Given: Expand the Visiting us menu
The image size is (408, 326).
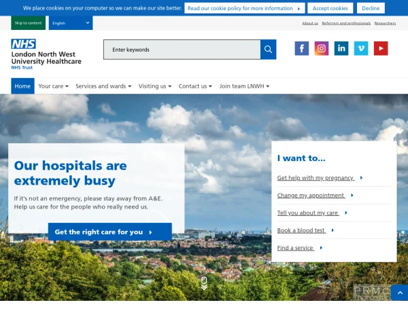Looking at the screenshot, I should click(155, 86).
